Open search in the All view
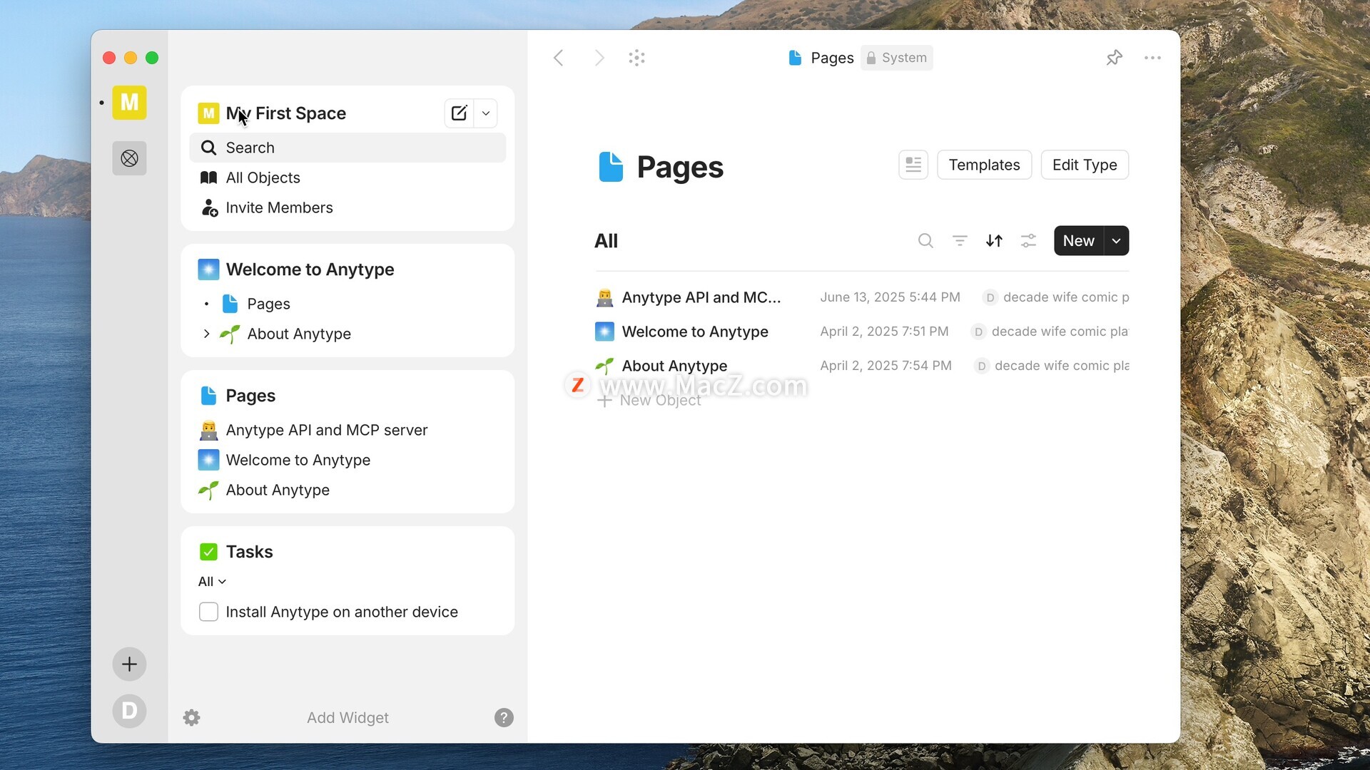1370x770 pixels. (925, 241)
